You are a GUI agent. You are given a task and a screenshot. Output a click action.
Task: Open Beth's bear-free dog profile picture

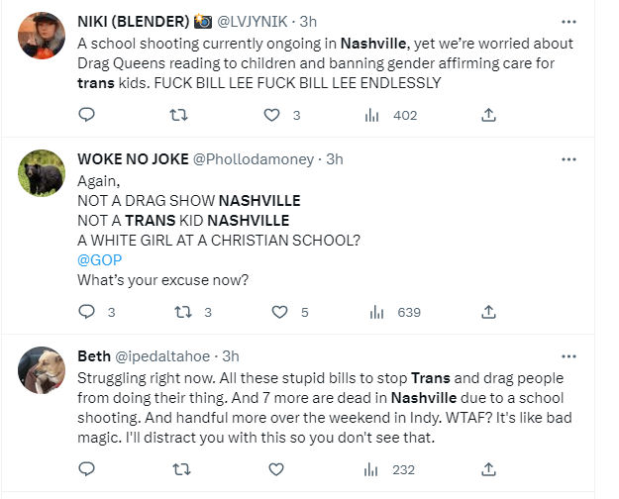click(x=42, y=370)
